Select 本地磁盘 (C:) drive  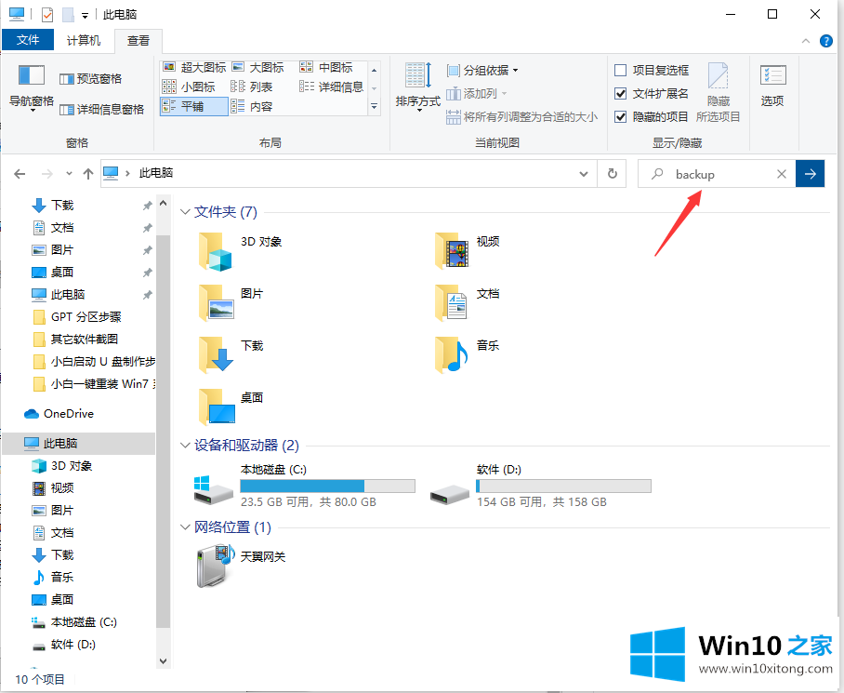(305, 486)
